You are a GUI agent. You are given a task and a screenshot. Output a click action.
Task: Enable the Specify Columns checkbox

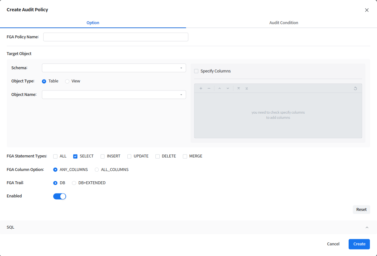pos(196,71)
